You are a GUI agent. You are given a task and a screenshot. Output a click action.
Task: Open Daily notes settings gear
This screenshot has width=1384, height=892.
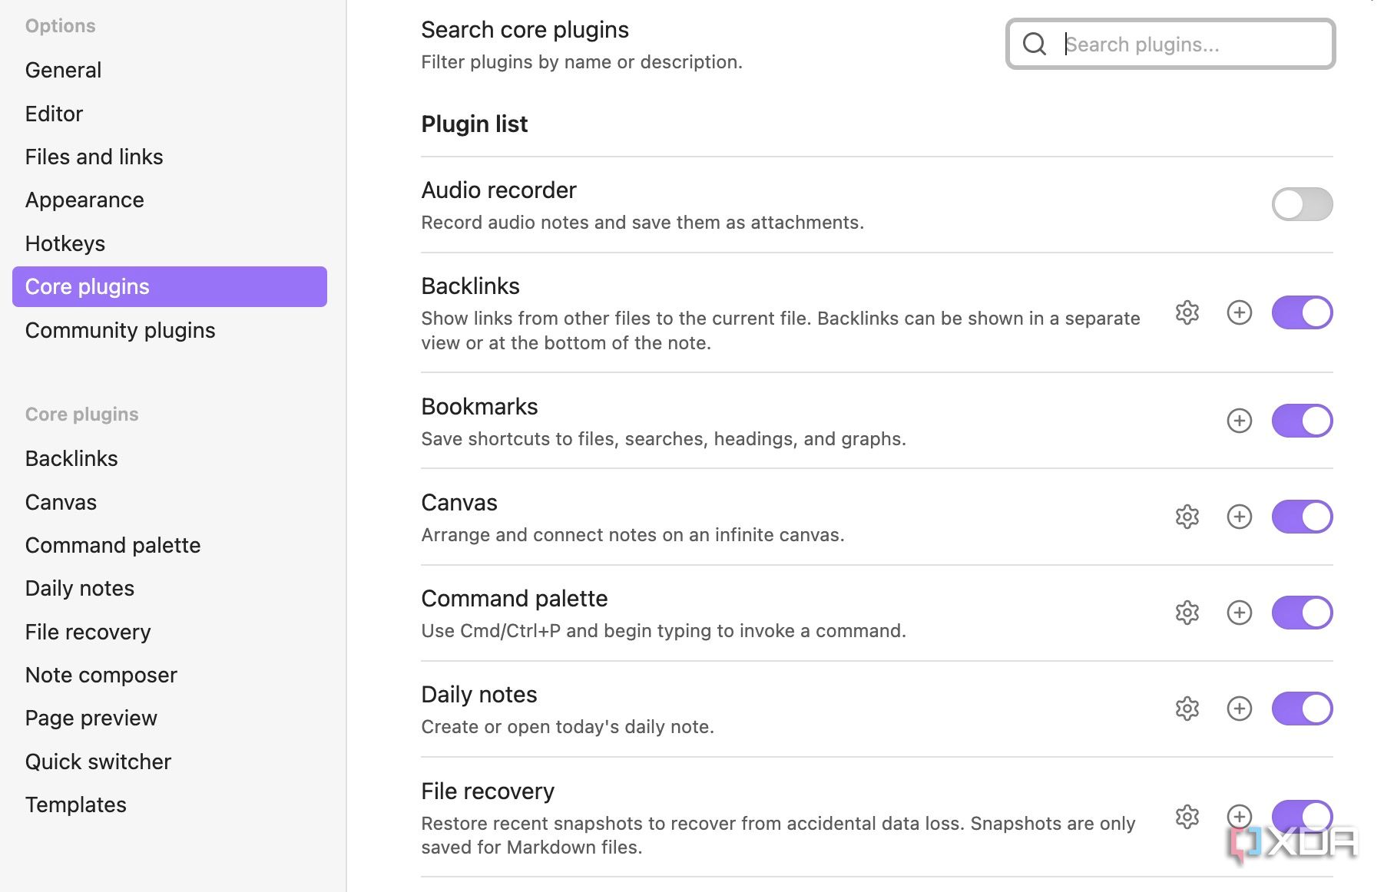click(1187, 709)
